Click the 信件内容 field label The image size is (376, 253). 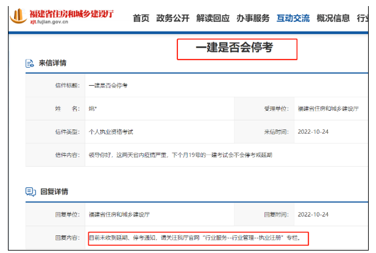point(68,155)
